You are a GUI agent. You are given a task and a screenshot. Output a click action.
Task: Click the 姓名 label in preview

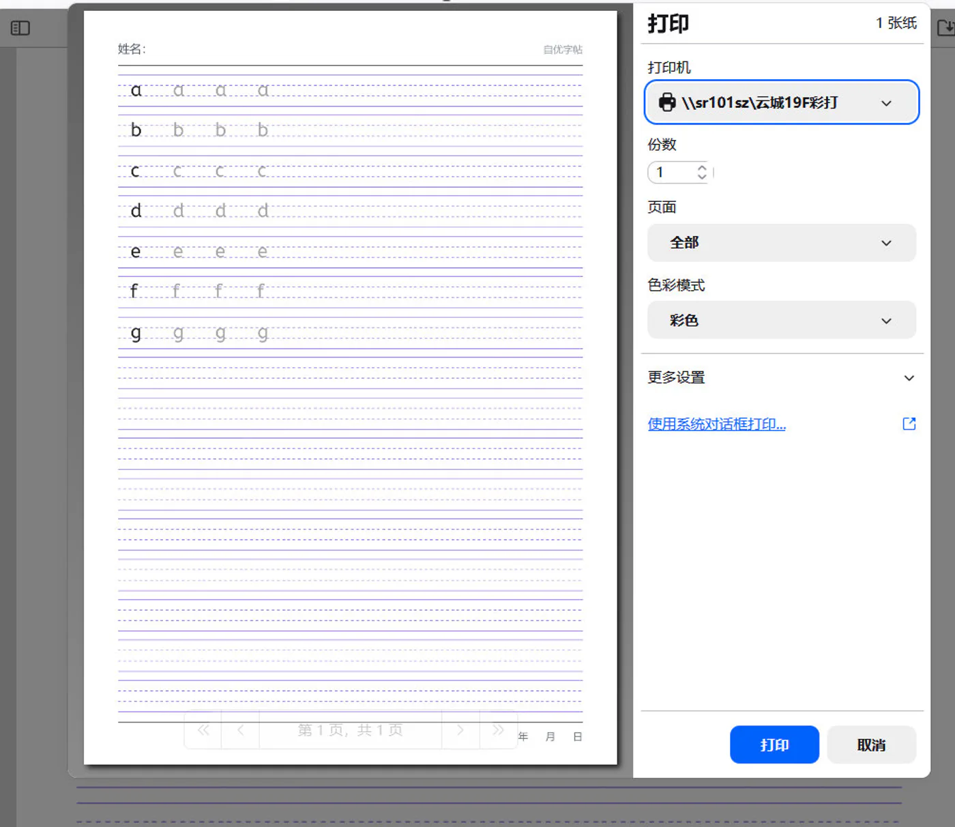pyautogui.click(x=132, y=49)
